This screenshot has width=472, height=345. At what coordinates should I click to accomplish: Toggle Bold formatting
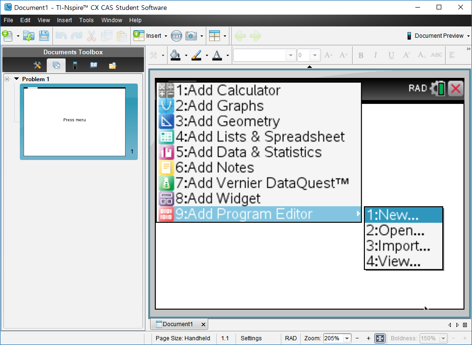(361, 55)
